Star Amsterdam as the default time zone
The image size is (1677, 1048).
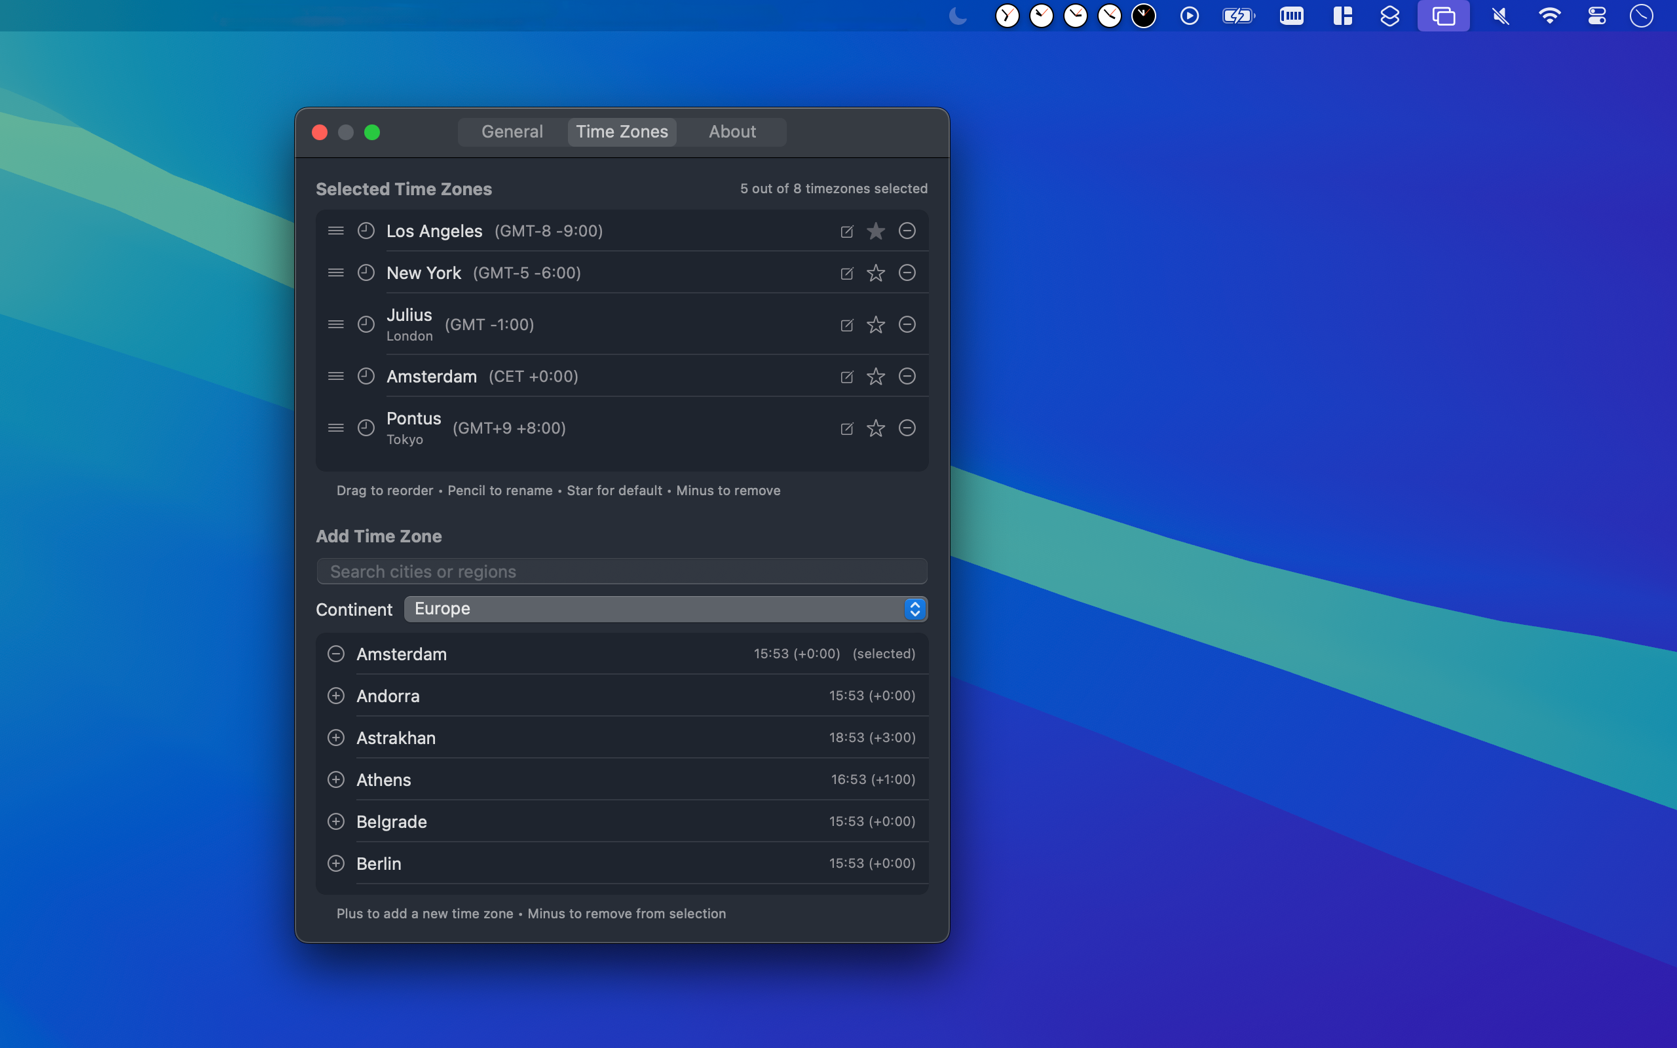coord(876,377)
